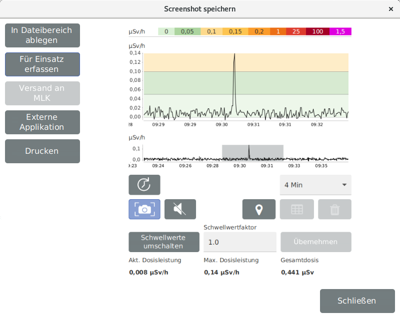
Task: Select Für Einsatz erfassen
Action: [x=42, y=64]
